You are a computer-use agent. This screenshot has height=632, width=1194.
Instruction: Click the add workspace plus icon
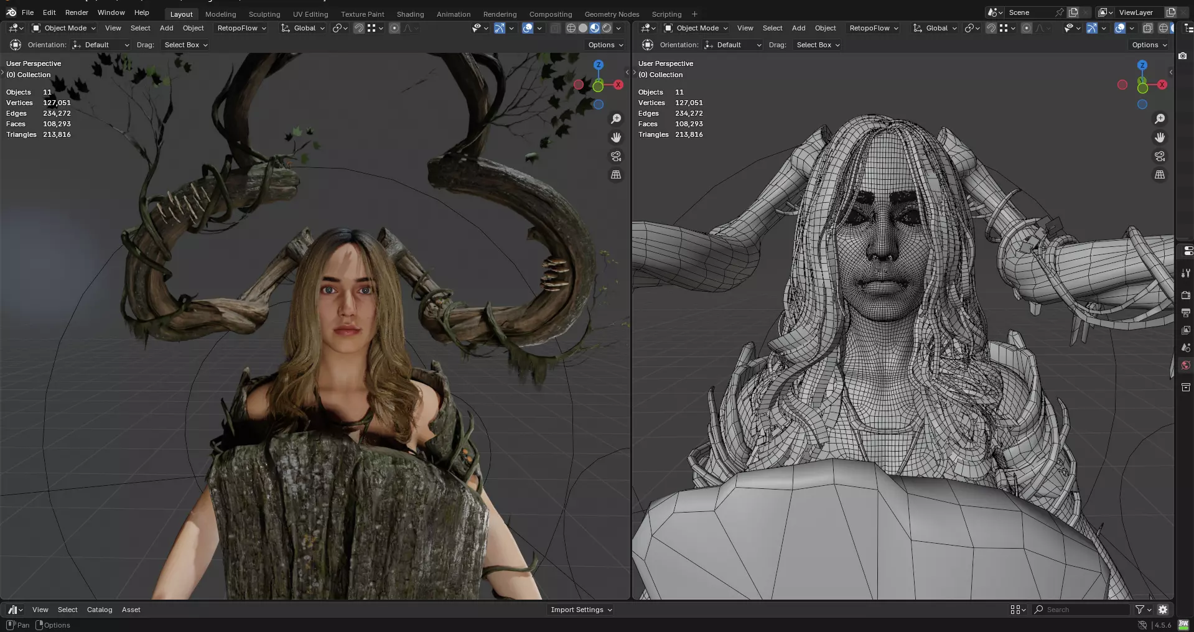[694, 14]
